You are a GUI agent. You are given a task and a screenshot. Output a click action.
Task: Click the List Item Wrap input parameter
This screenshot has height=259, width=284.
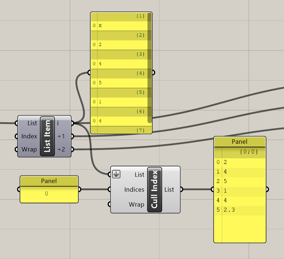29,149
